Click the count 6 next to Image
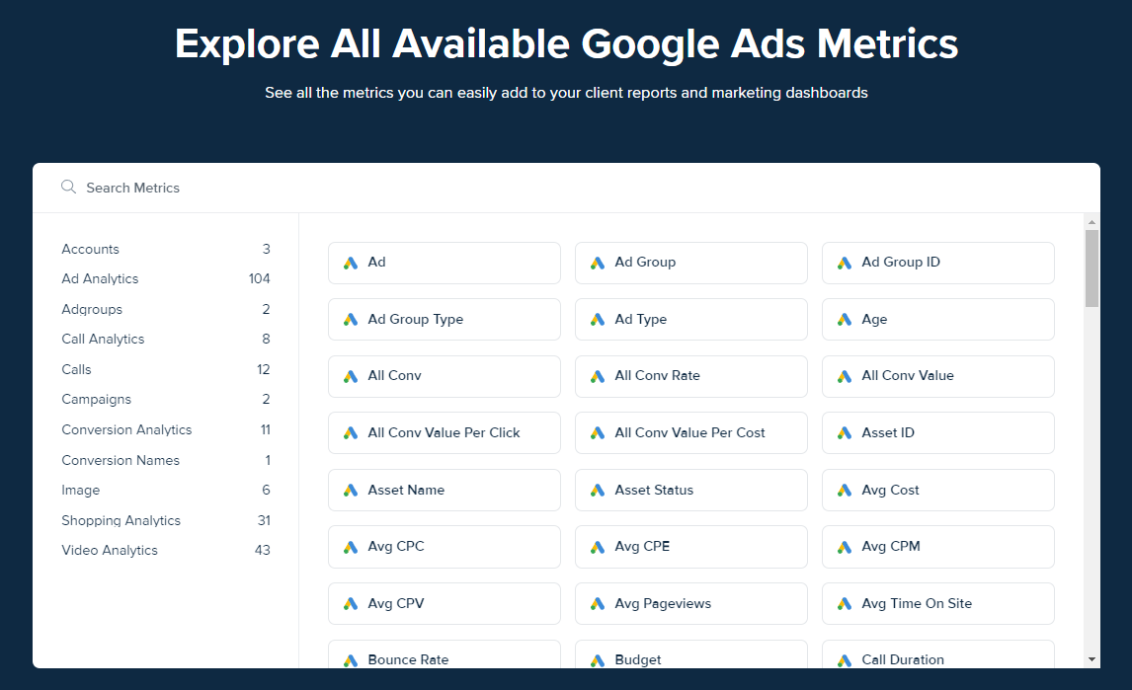This screenshot has width=1132, height=690. tap(267, 490)
